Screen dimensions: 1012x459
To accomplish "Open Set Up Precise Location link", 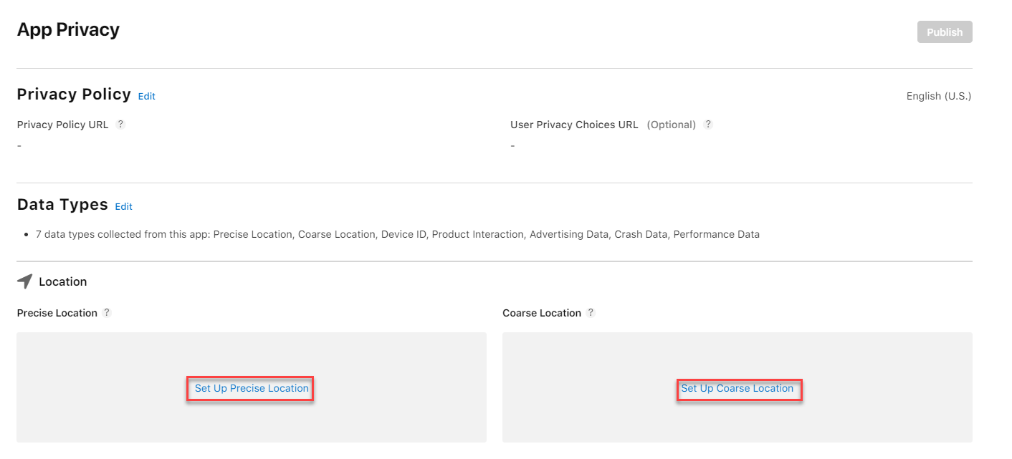I will tap(252, 388).
